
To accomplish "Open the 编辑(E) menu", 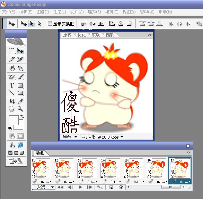I will click(x=26, y=12).
